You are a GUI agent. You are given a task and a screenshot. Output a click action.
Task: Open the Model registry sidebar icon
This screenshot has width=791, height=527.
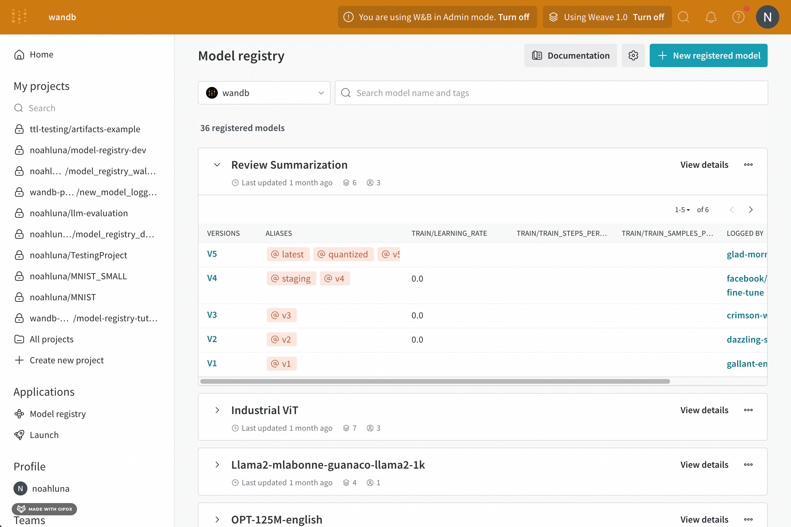click(x=19, y=414)
